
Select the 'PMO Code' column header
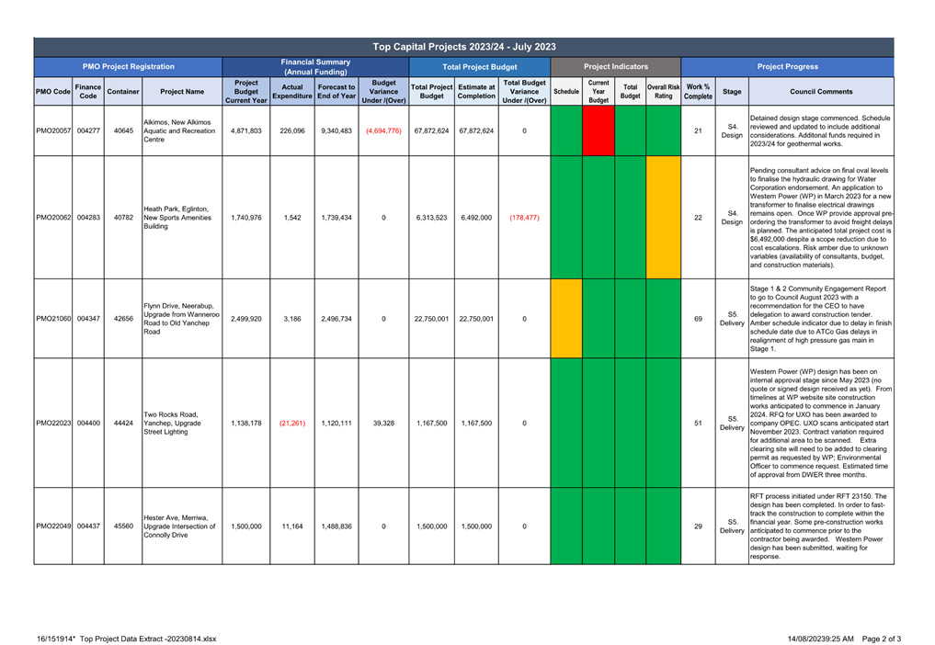[x=53, y=92]
